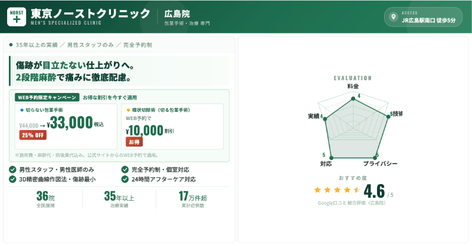The image size is (472, 246).
Task: Click the green dot before 35年以上の実績
Action: click(x=11, y=44)
